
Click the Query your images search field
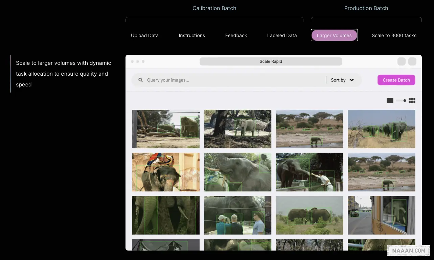click(233, 80)
